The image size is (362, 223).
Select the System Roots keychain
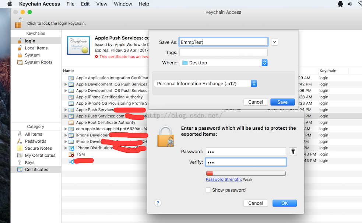pyautogui.click(x=38, y=62)
